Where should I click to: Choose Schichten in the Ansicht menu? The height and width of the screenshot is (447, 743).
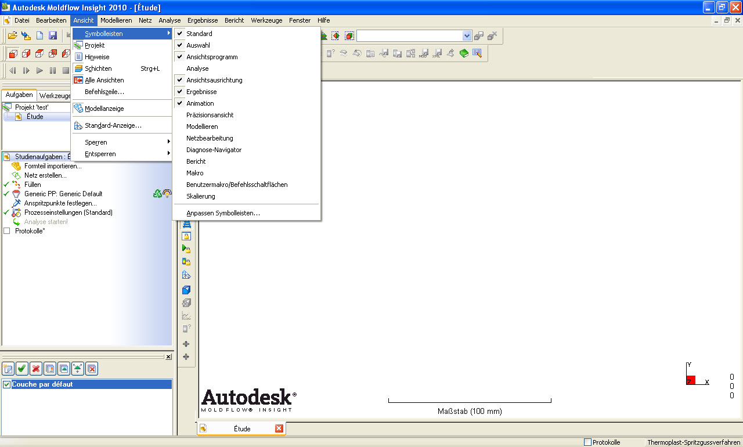pos(122,69)
